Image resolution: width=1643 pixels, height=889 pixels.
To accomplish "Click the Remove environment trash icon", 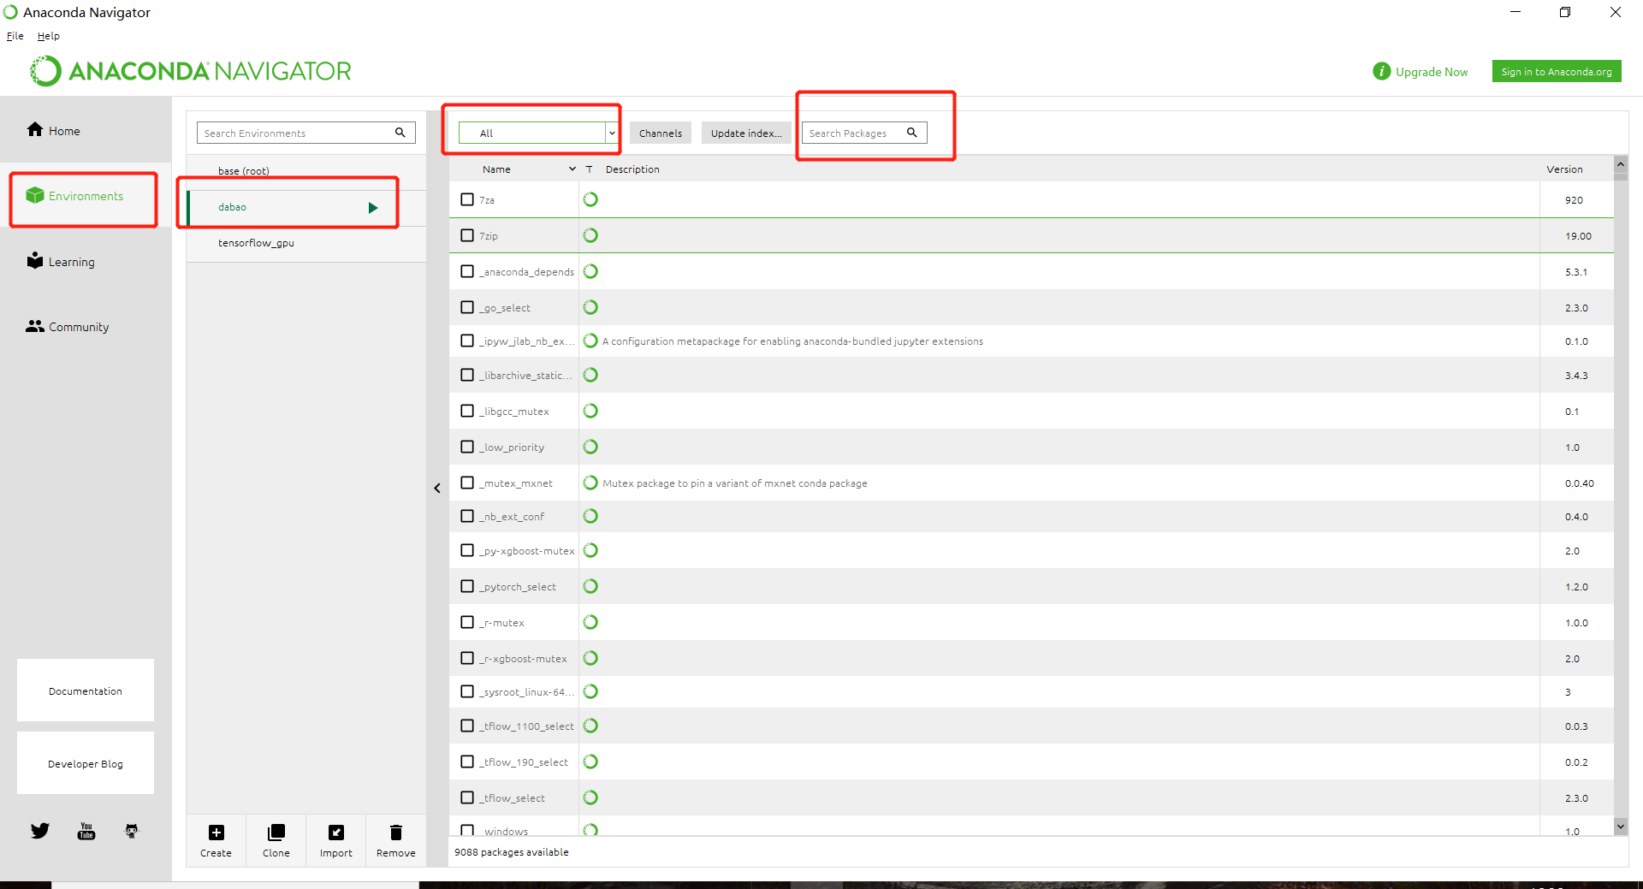I will [396, 833].
